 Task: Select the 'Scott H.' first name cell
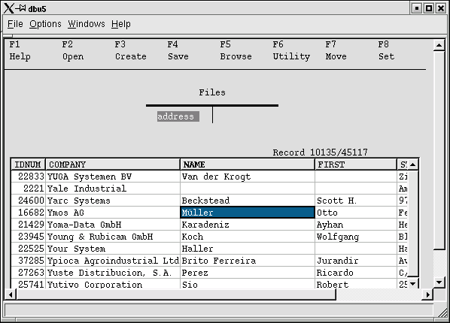[356, 201]
